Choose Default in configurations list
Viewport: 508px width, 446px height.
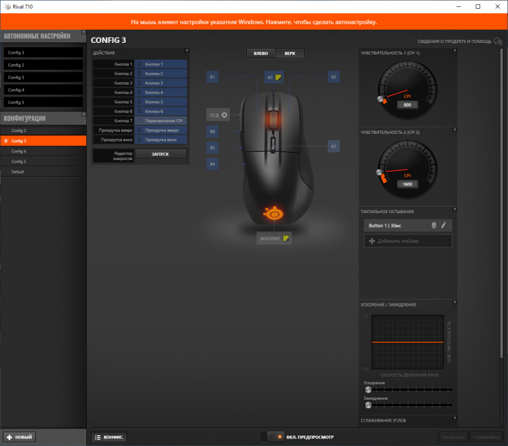click(43, 171)
